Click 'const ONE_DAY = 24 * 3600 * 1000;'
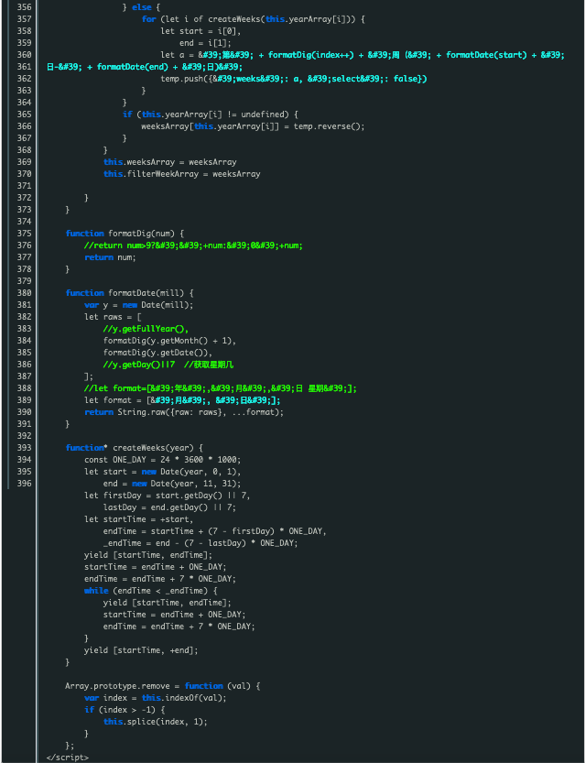Image resolution: width=585 pixels, height=763 pixels. [163, 460]
